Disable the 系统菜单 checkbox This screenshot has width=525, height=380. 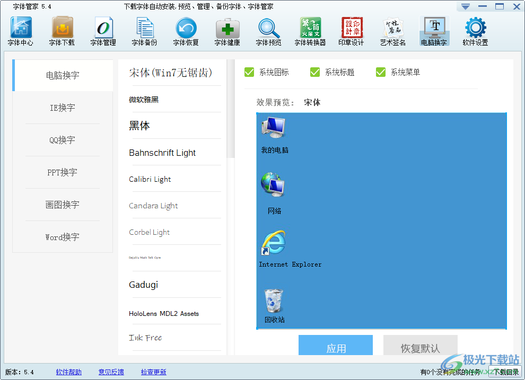click(381, 72)
